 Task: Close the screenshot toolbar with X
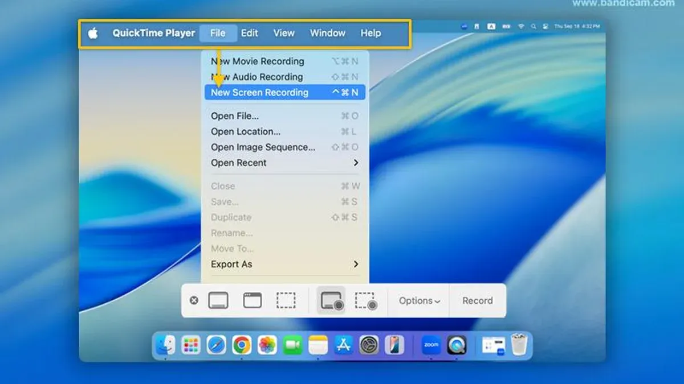tap(194, 300)
